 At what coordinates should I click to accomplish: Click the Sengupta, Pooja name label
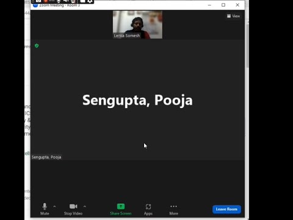click(46, 157)
